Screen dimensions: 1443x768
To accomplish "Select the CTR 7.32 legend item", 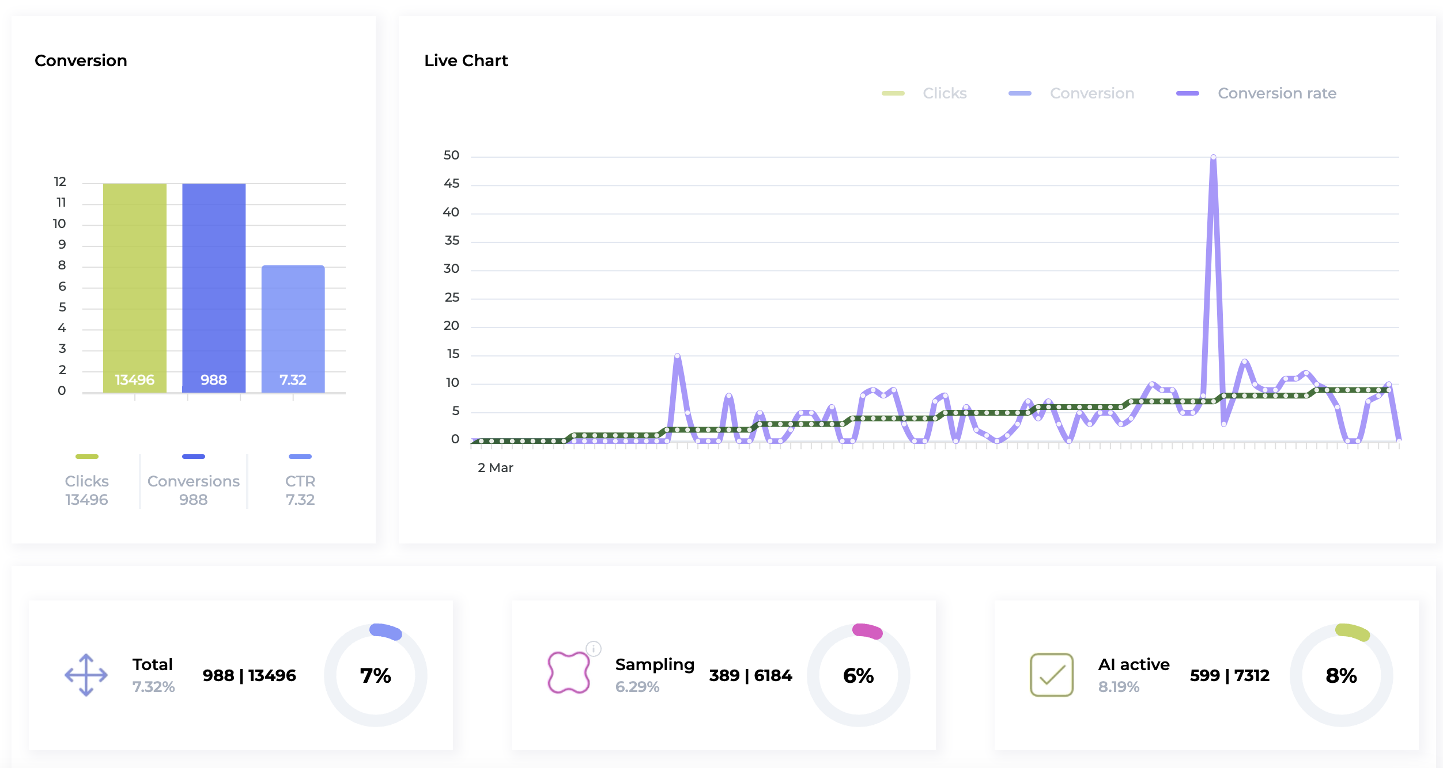I will pos(300,489).
